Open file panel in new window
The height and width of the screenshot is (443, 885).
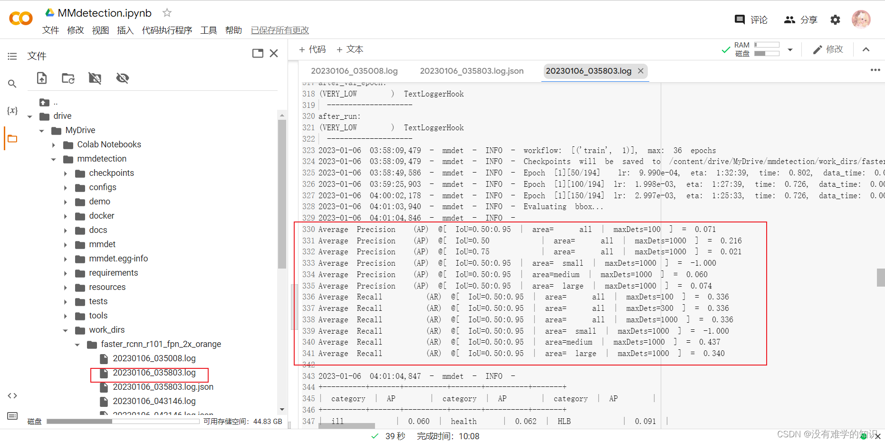click(x=258, y=53)
